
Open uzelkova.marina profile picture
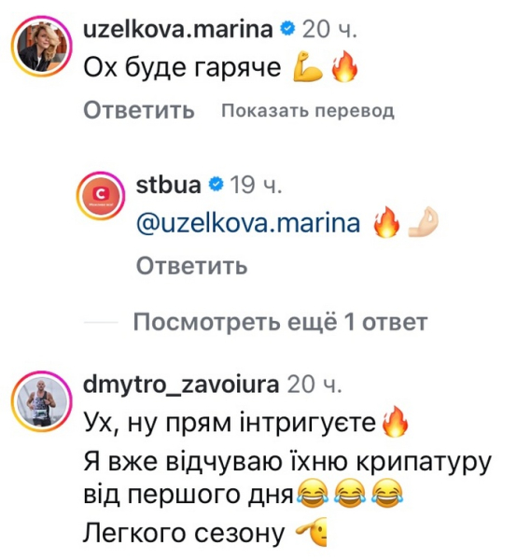[x=41, y=47]
